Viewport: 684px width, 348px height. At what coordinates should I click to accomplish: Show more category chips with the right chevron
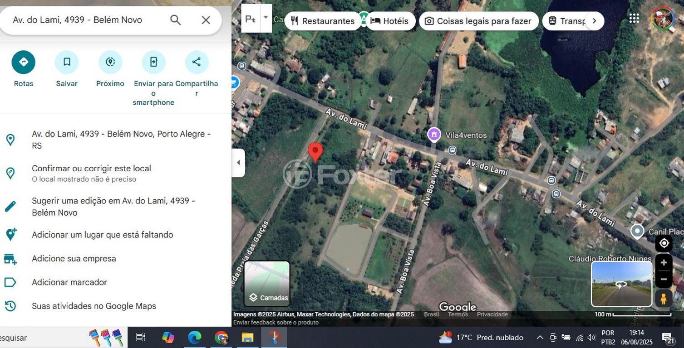[595, 20]
